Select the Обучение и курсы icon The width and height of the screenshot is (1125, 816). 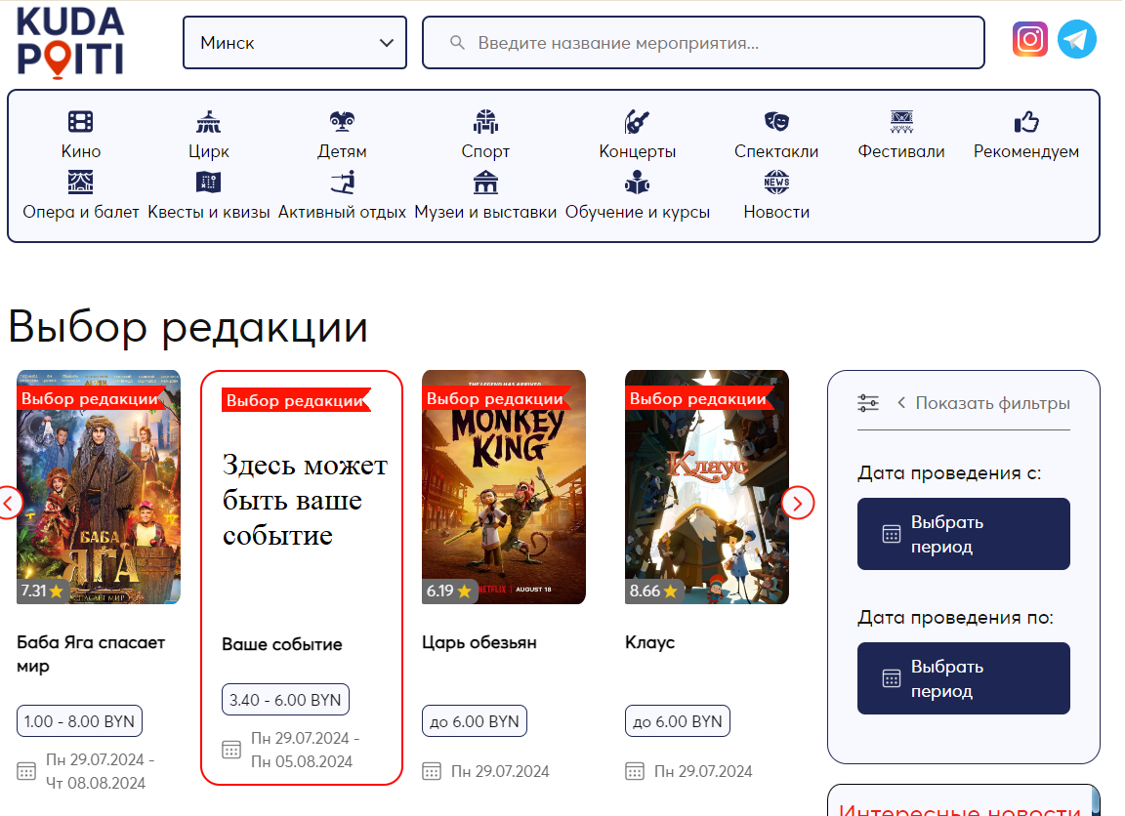(637, 183)
